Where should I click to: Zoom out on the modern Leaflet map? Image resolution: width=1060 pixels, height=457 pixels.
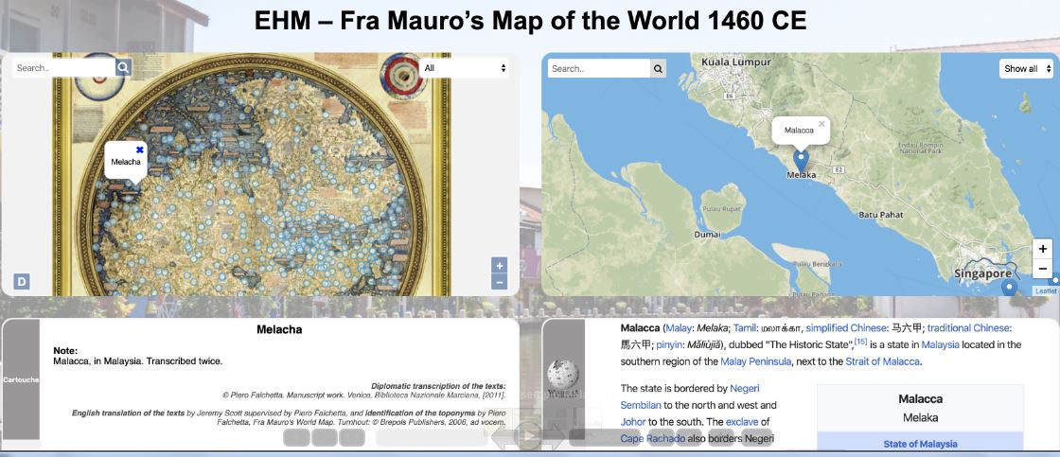[1042, 268]
